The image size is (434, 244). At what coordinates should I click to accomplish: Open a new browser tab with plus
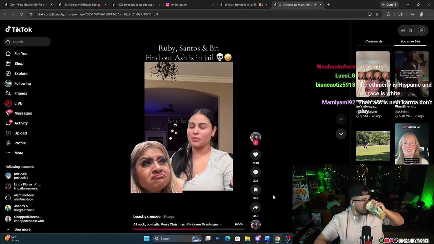coord(329,5)
